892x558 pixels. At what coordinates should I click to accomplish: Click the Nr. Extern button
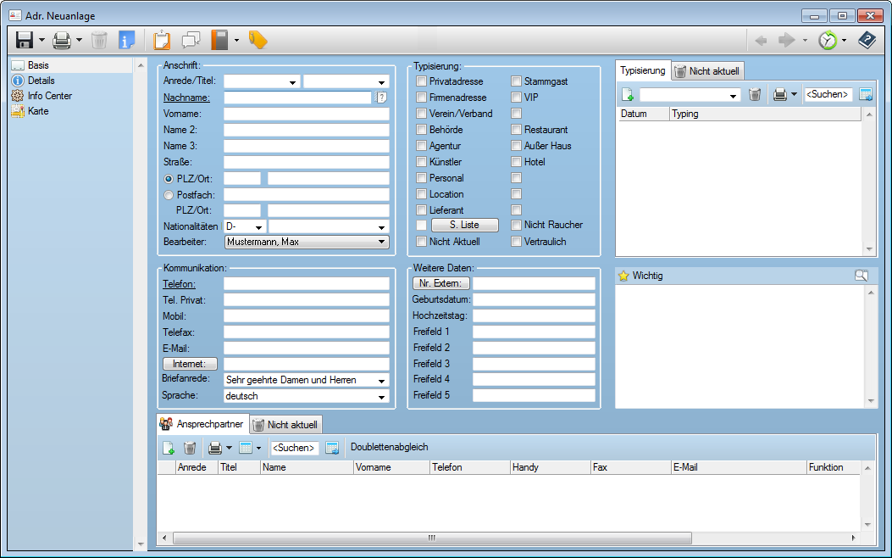(x=440, y=283)
